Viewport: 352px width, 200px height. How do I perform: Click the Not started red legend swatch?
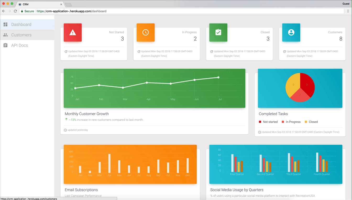pyautogui.click(x=260, y=122)
